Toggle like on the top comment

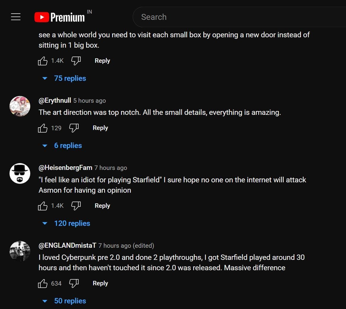(x=43, y=60)
